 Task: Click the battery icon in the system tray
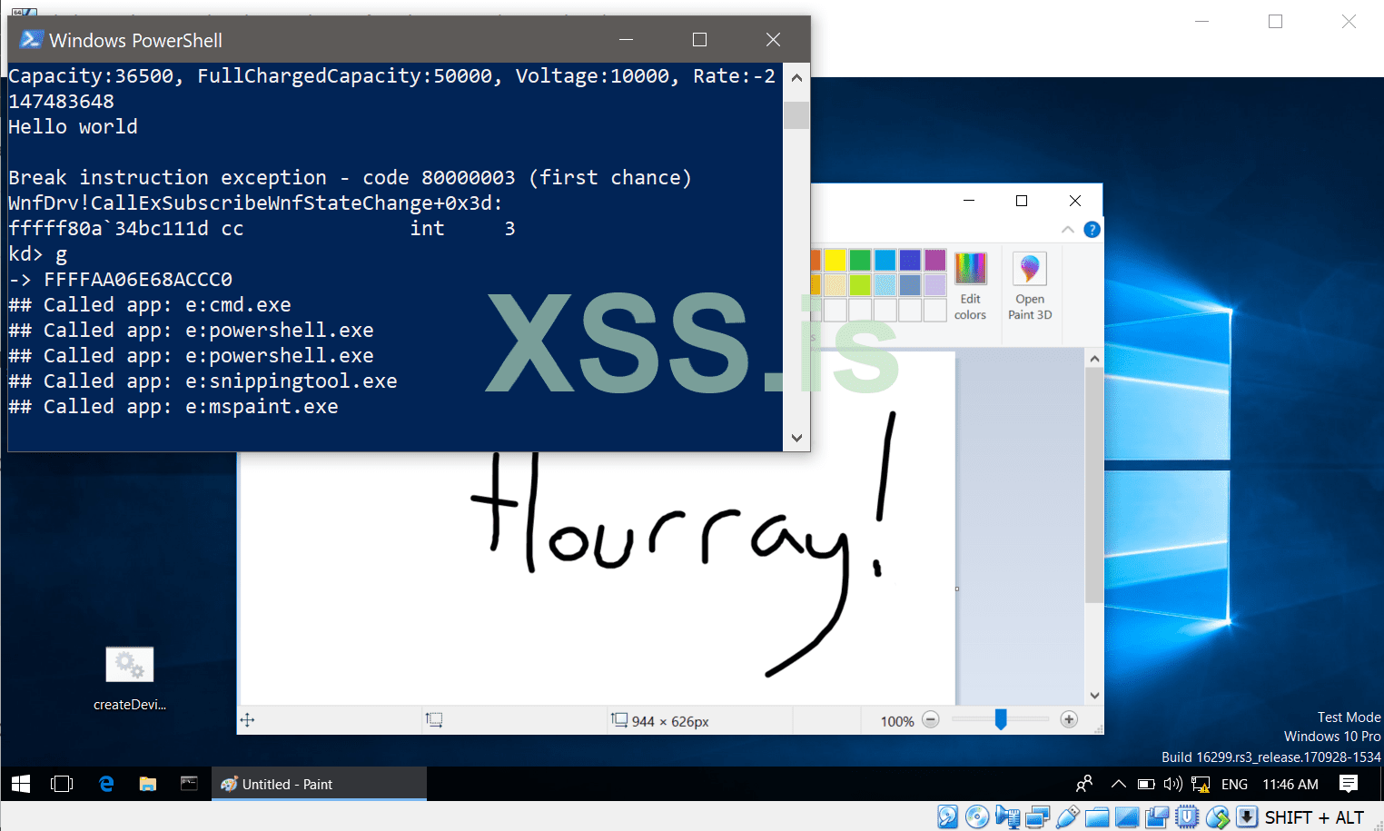click(x=1146, y=784)
